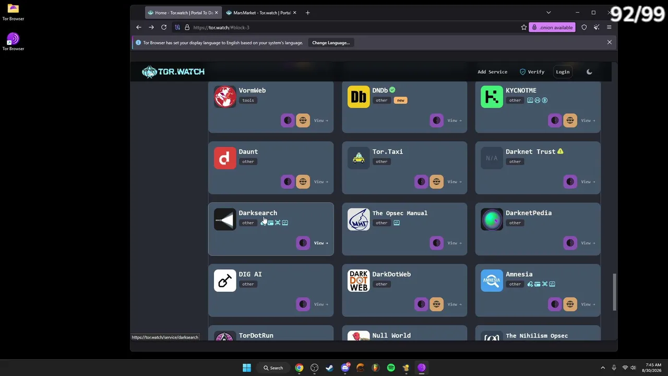Go forward to the next page

[x=151, y=27]
